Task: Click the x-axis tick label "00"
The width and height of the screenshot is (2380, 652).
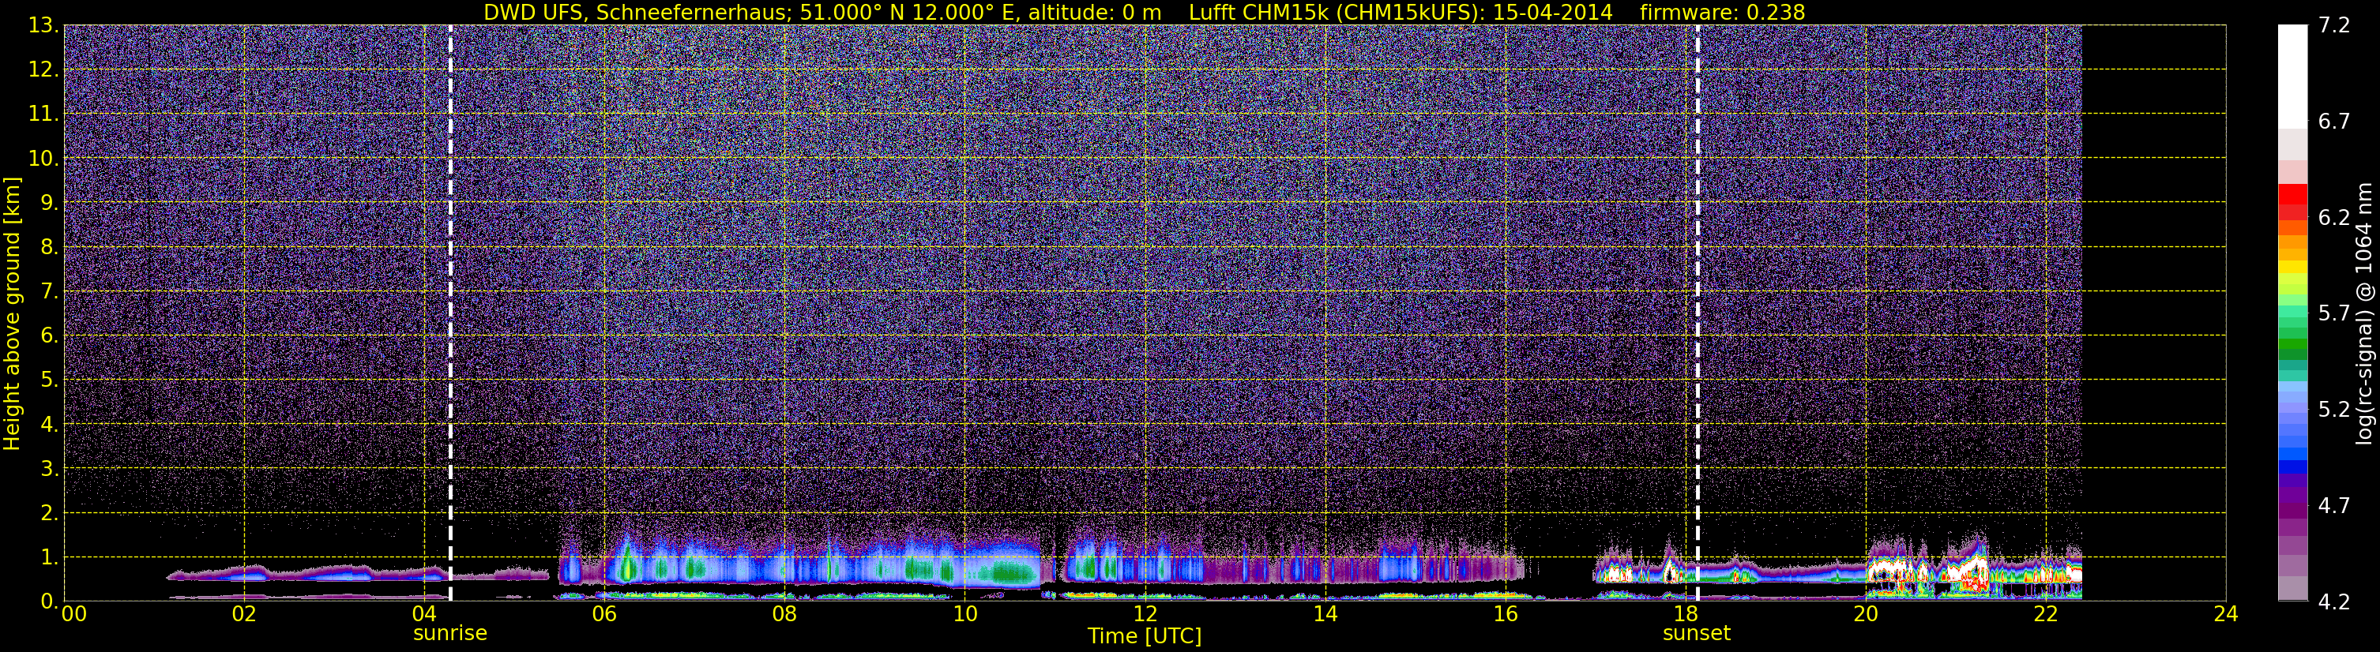Action: click(74, 614)
